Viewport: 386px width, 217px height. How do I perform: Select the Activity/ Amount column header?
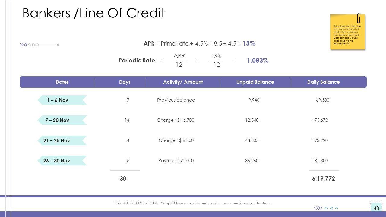point(183,82)
